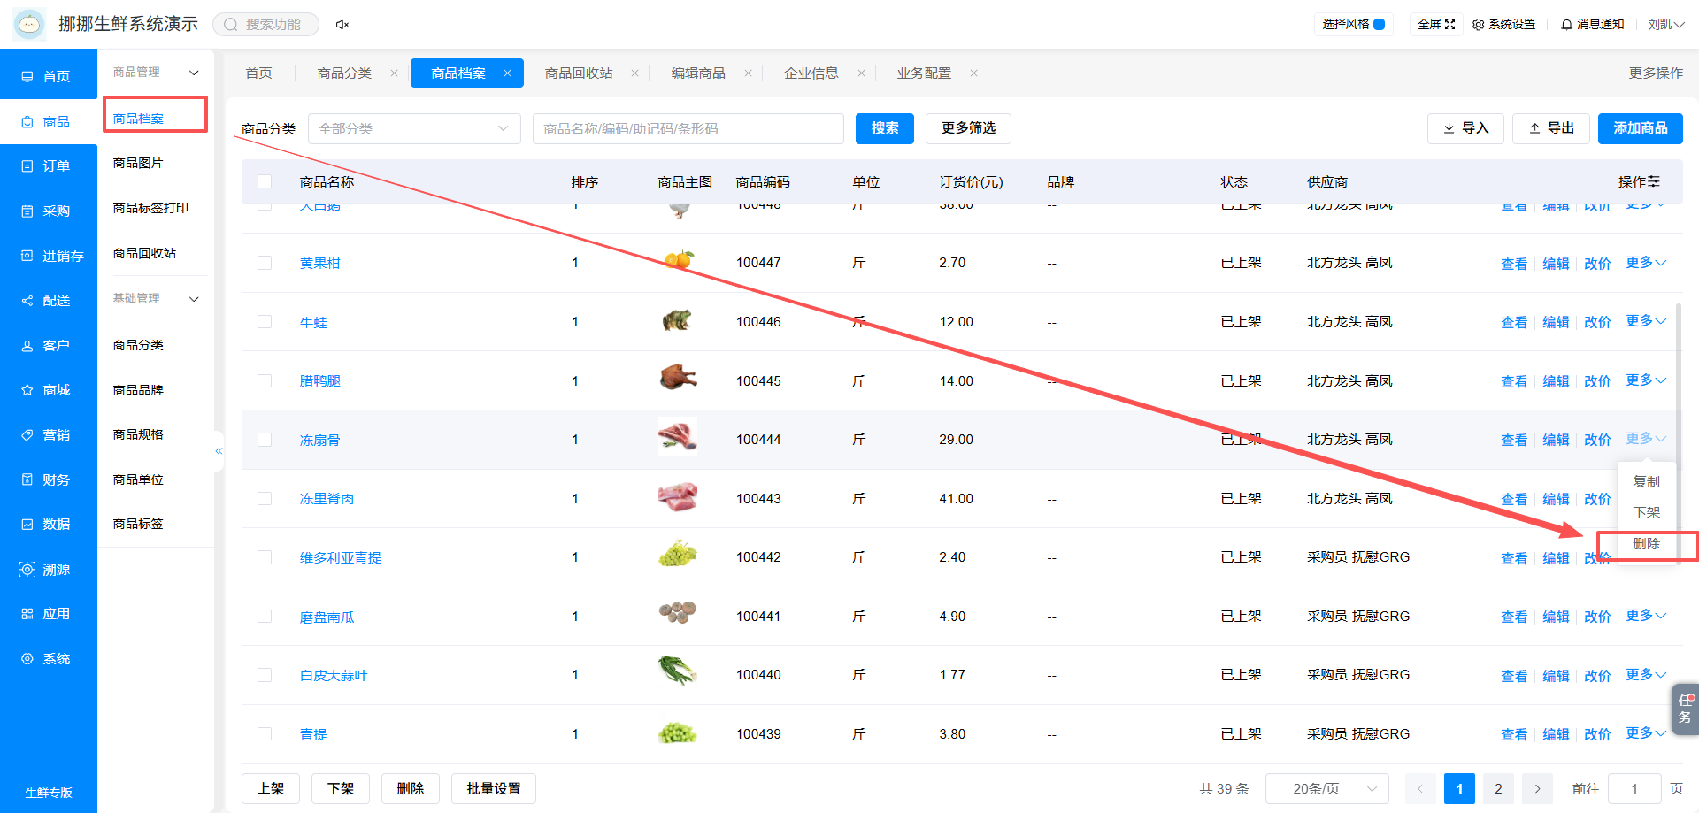Viewport: 1699px width, 813px height.
Task: Open 消息通知 bell notifications
Action: click(x=1592, y=24)
